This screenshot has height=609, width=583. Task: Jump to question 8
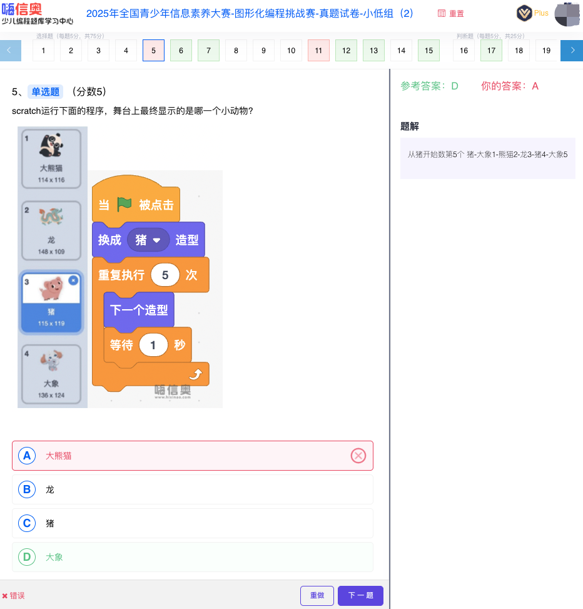(x=236, y=51)
